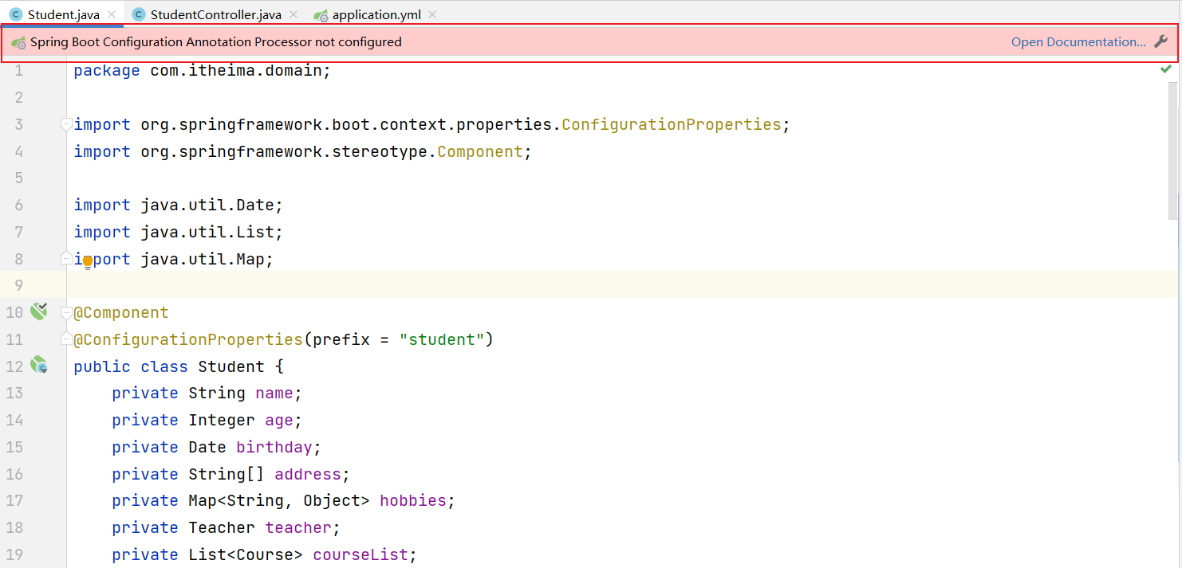Click the courseList field variable

361,554
